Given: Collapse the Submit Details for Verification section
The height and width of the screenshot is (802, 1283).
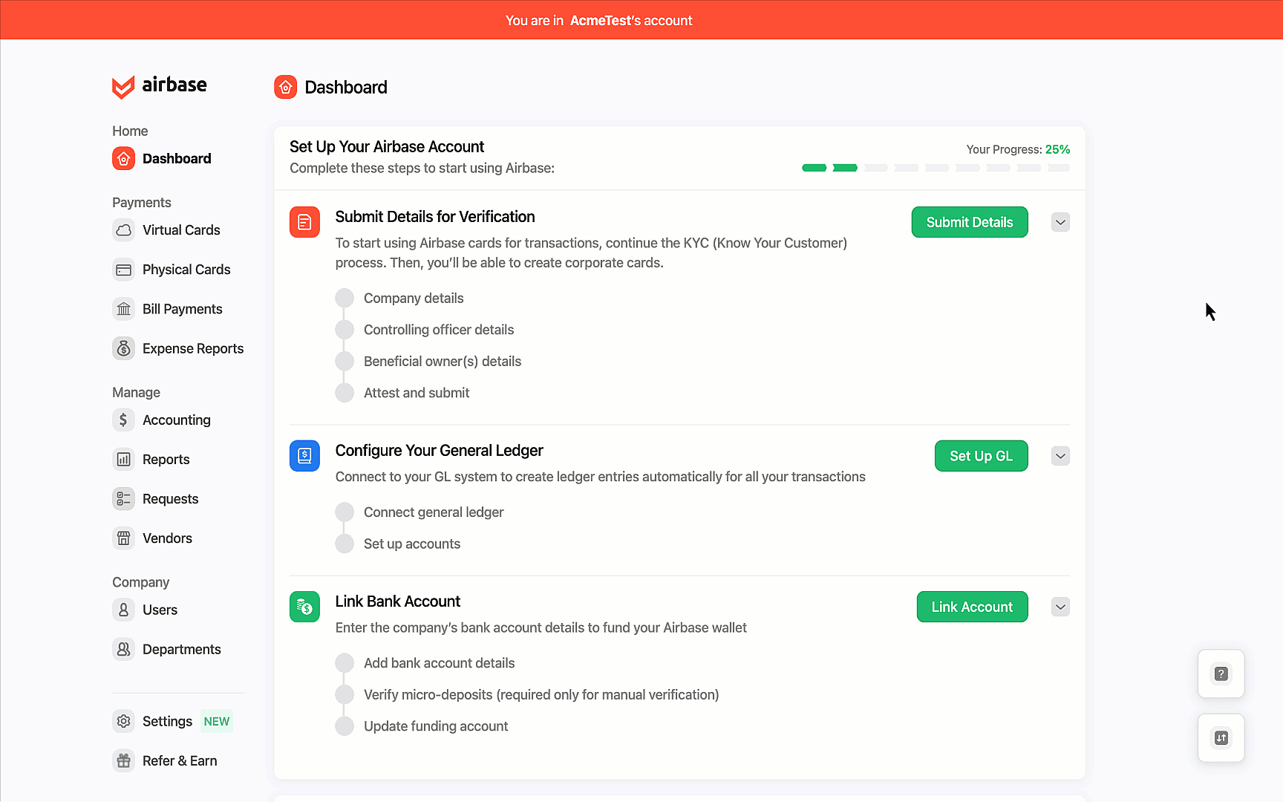Looking at the screenshot, I should (1060, 222).
